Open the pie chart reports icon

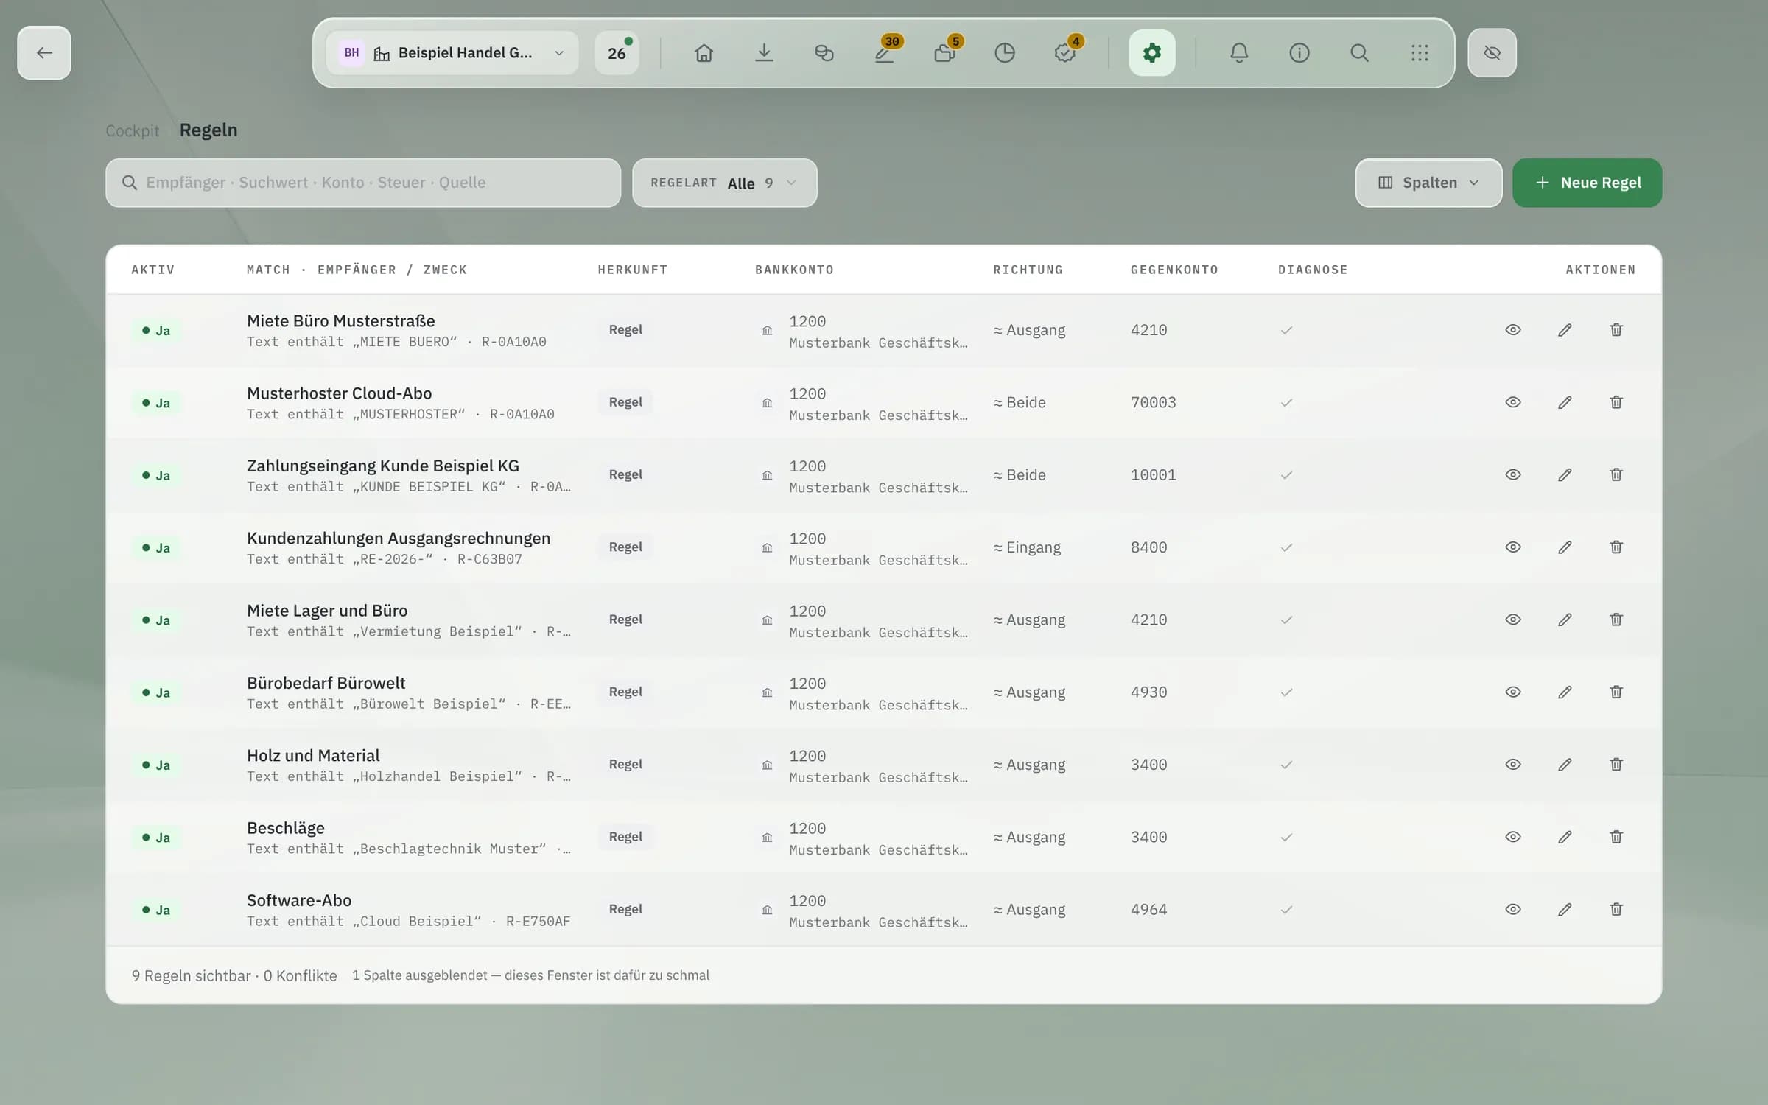(1004, 53)
